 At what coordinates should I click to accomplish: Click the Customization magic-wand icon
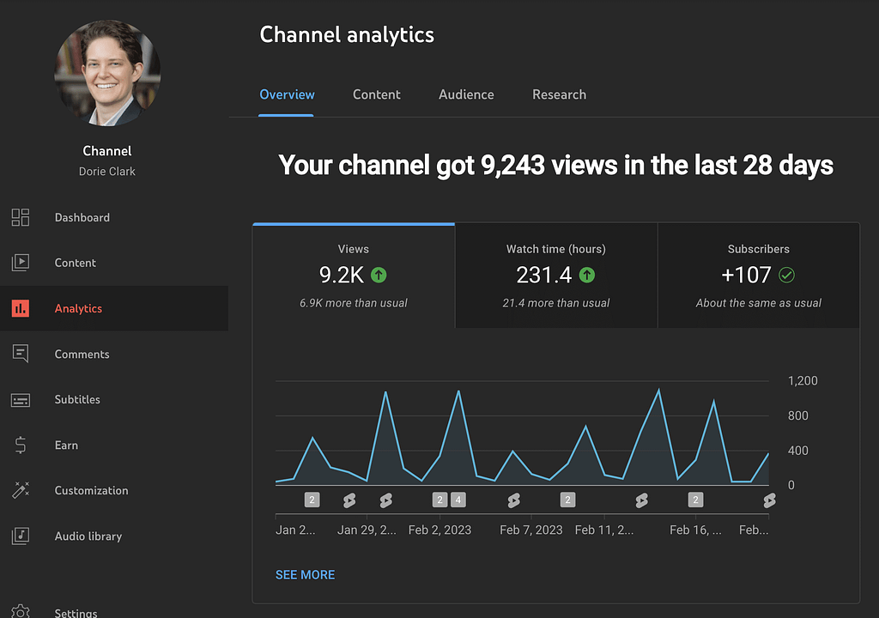point(21,490)
